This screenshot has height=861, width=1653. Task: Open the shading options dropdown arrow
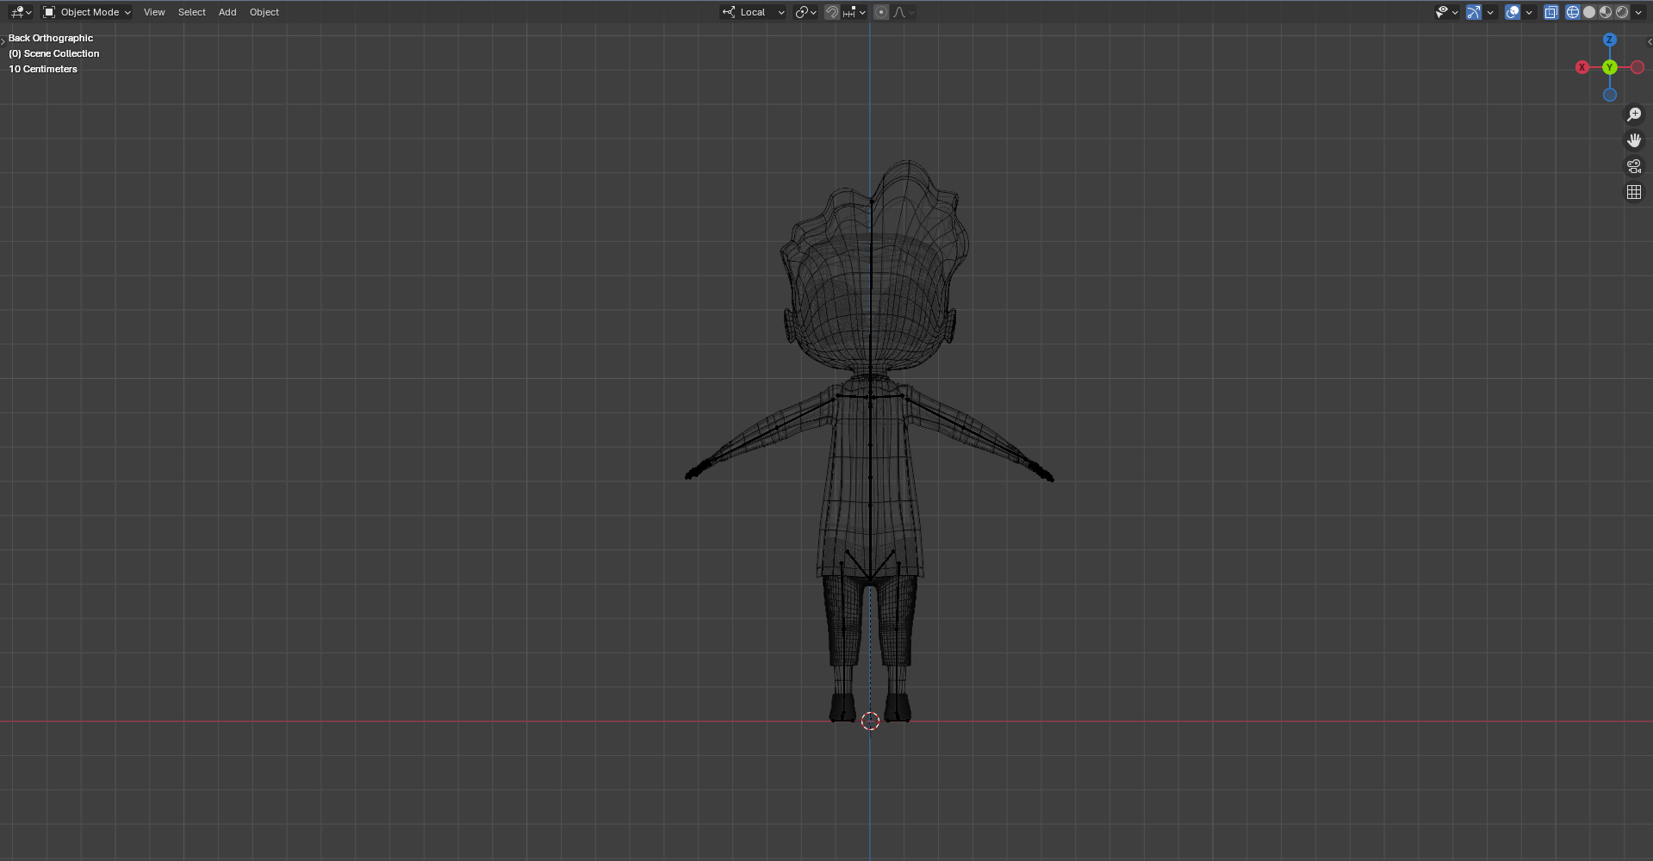pos(1638,12)
